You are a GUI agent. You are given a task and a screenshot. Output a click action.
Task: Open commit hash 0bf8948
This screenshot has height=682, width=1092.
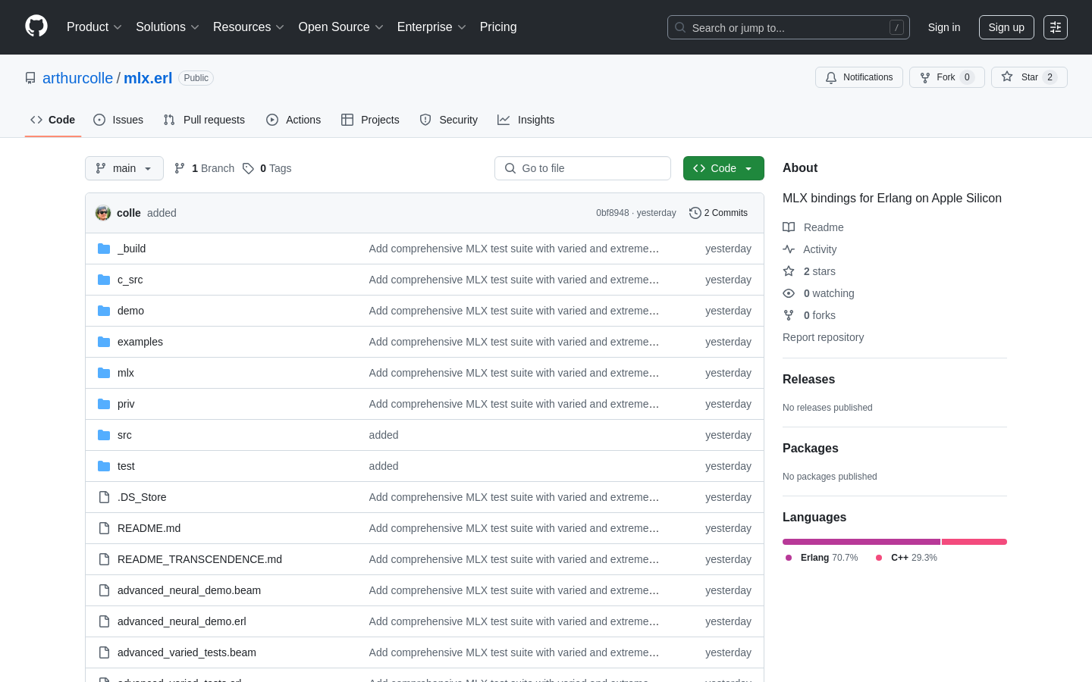coord(613,213)
